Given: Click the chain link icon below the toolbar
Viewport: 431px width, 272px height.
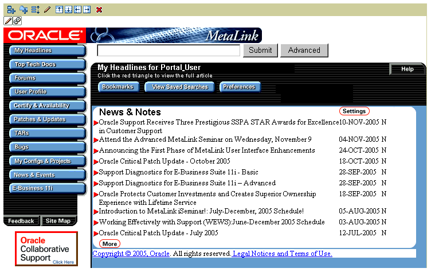Looking at the screenshot, I should (17, 21).
